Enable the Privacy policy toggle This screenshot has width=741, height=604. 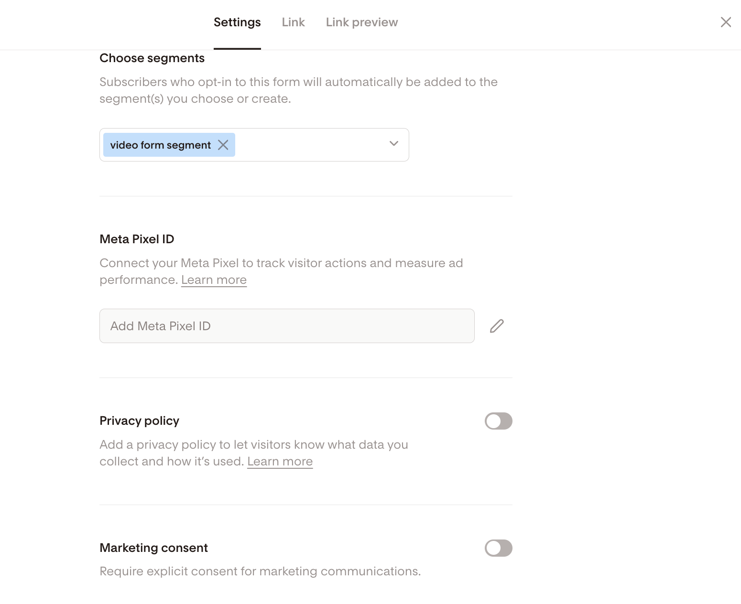498,421
